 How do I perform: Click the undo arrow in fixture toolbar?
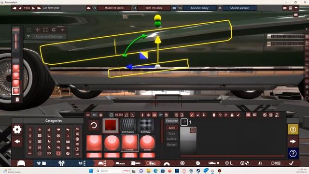pos(220,115)
